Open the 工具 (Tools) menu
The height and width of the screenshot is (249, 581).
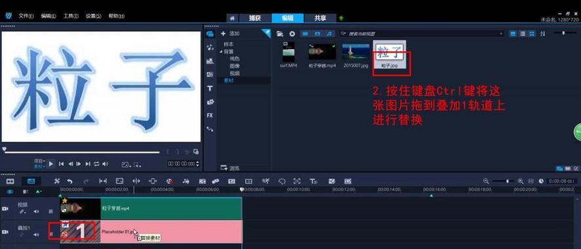[x=71, y=16]
